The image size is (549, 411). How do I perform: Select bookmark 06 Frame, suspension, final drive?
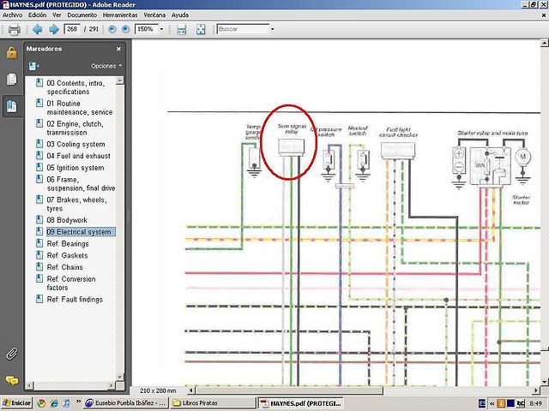(x=81, y=184)
